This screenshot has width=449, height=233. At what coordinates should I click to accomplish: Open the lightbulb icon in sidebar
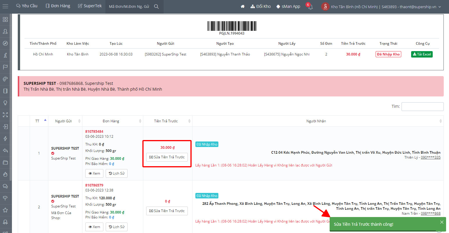point(5,103)
